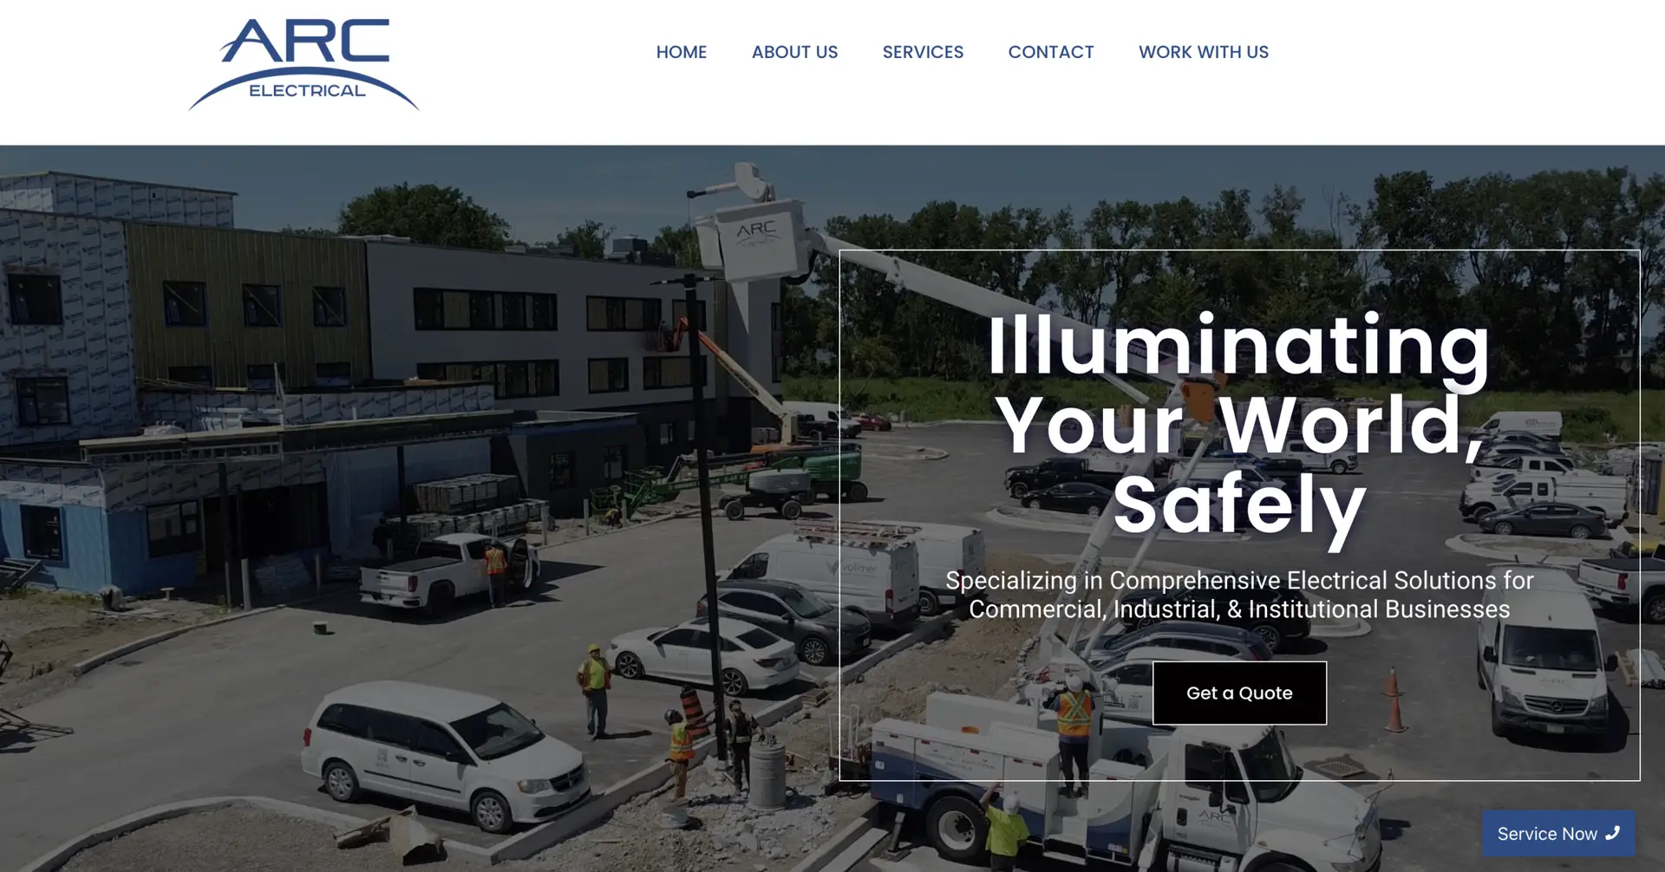
Task: Click the word Safely in the headline
Action: pyautogui.click(x=1239, y=505)
